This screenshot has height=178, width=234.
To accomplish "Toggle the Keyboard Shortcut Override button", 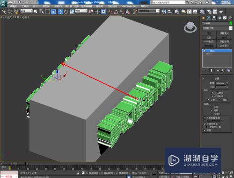I will pos(103,12).
